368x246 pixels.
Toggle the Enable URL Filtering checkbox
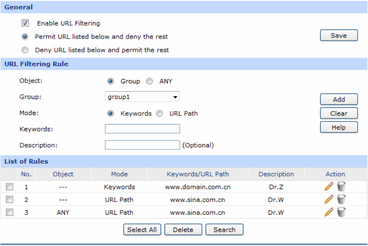[26, 23]
